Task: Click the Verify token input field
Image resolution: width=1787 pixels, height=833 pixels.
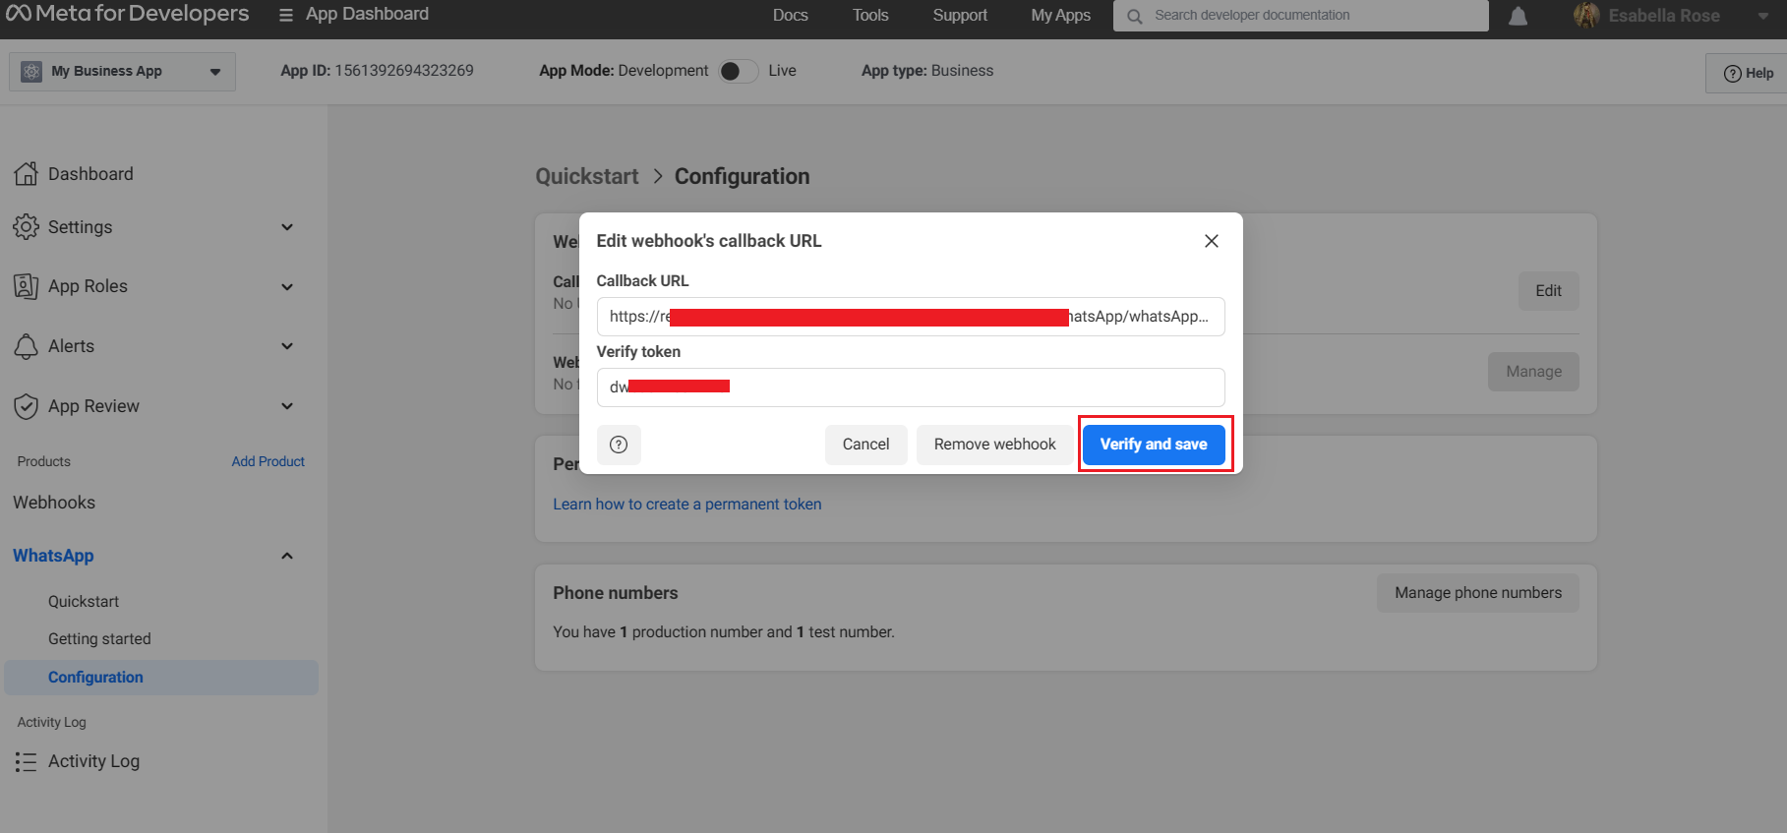Action: (x=911, y=387)
